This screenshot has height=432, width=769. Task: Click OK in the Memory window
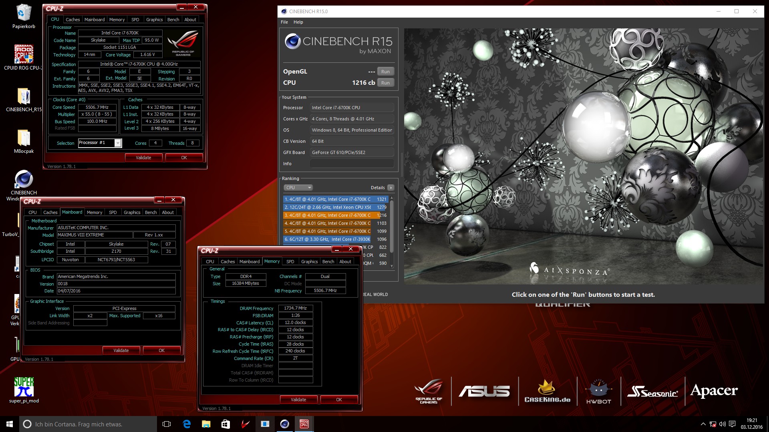click(x=339, y=400)
